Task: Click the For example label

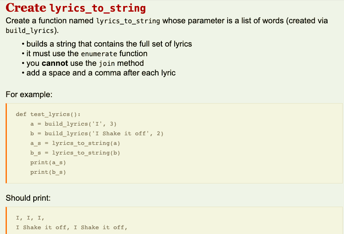Action: point(23,95)
